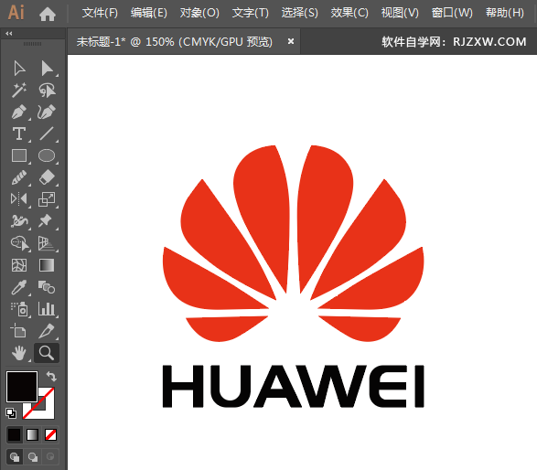Select the Rectangle tool
The image size is (537, 470).
[x=19, y=155]
